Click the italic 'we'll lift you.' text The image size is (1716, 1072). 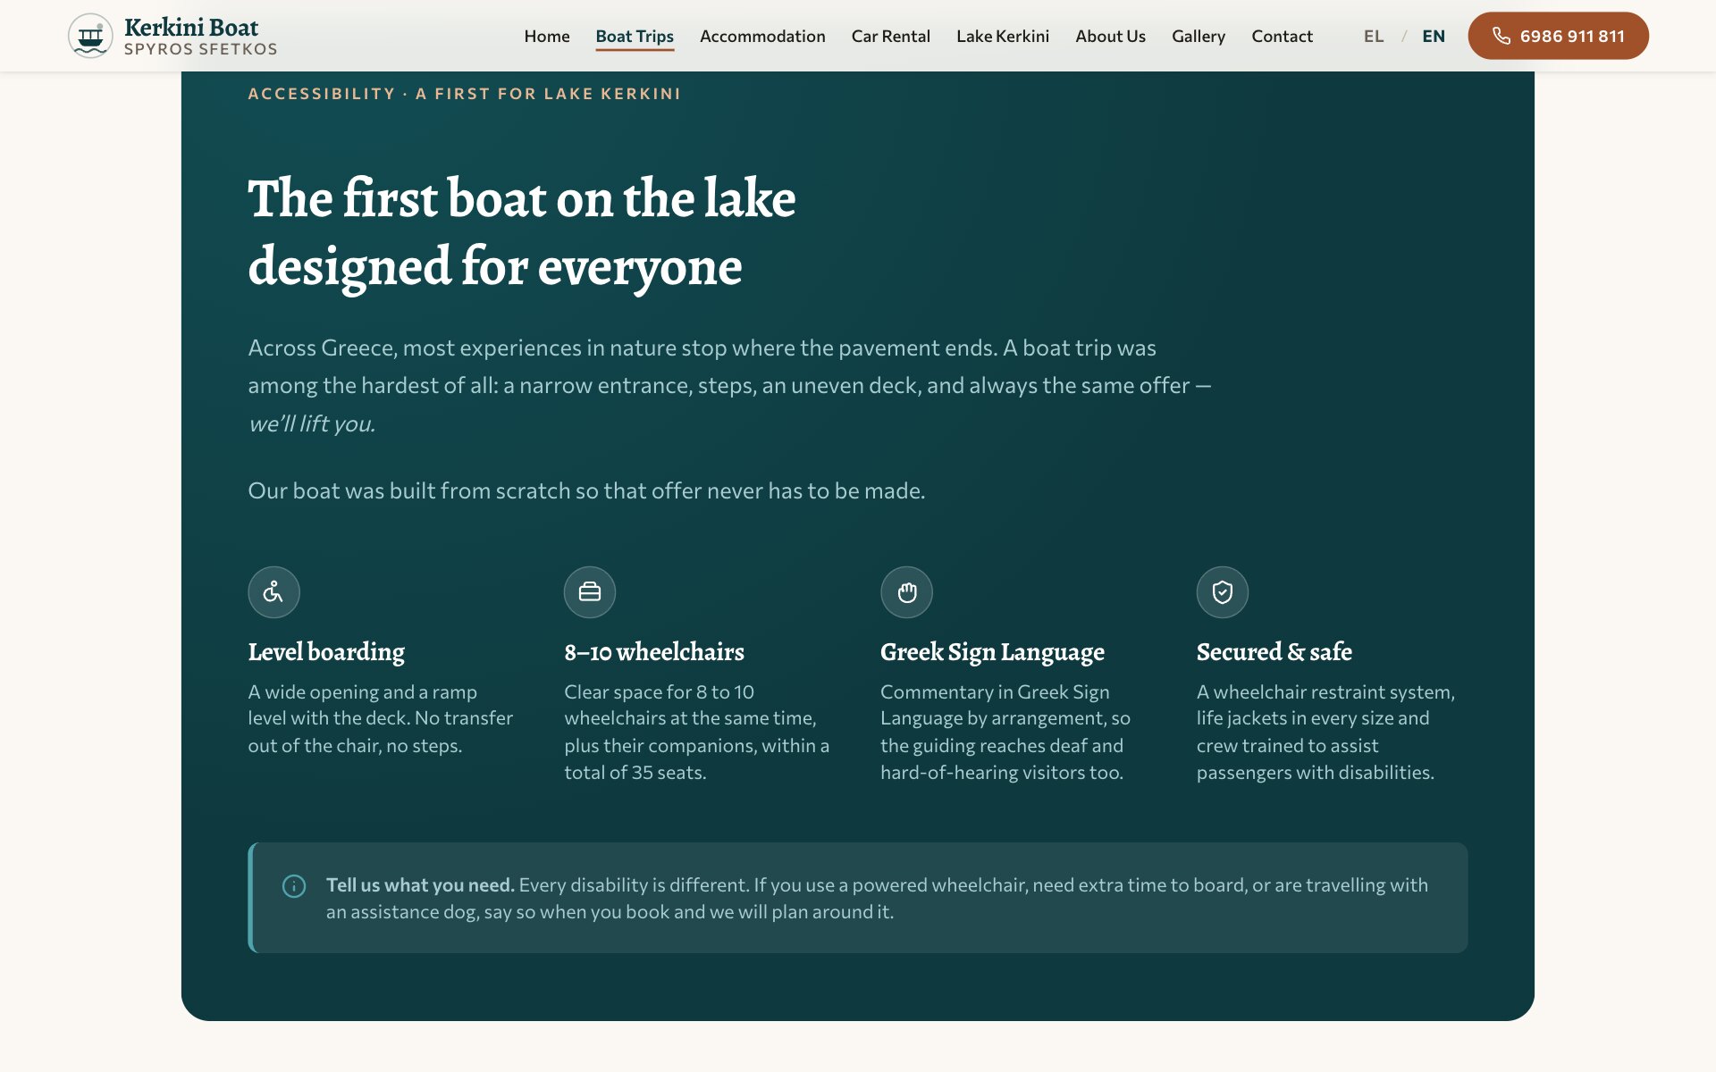(312, 423)
